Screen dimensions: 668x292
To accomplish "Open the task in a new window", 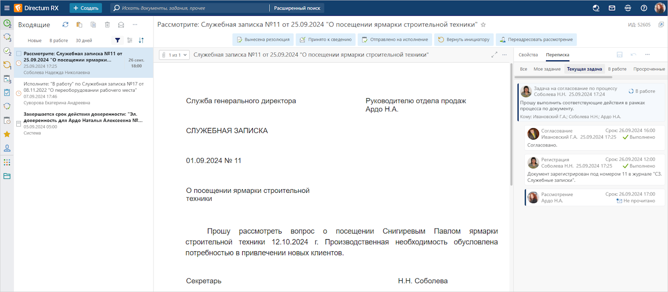I will coord(661,25).
